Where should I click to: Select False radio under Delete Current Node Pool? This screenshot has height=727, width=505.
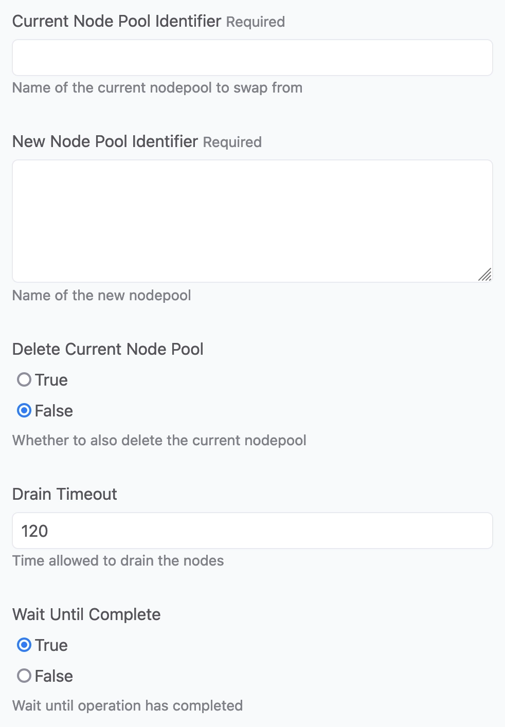[24, 411]
